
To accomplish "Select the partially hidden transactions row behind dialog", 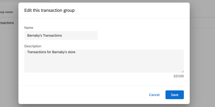I will (x=7, y=23).
